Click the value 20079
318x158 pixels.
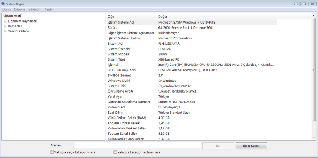pyautogui.click(x=163, y=54)
